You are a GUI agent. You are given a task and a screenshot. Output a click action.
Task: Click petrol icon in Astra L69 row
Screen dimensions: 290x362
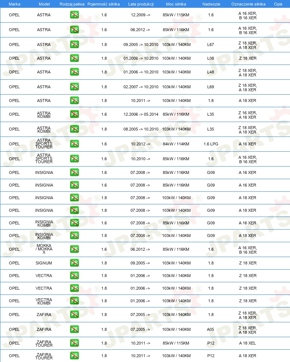[x=74, y=86]
